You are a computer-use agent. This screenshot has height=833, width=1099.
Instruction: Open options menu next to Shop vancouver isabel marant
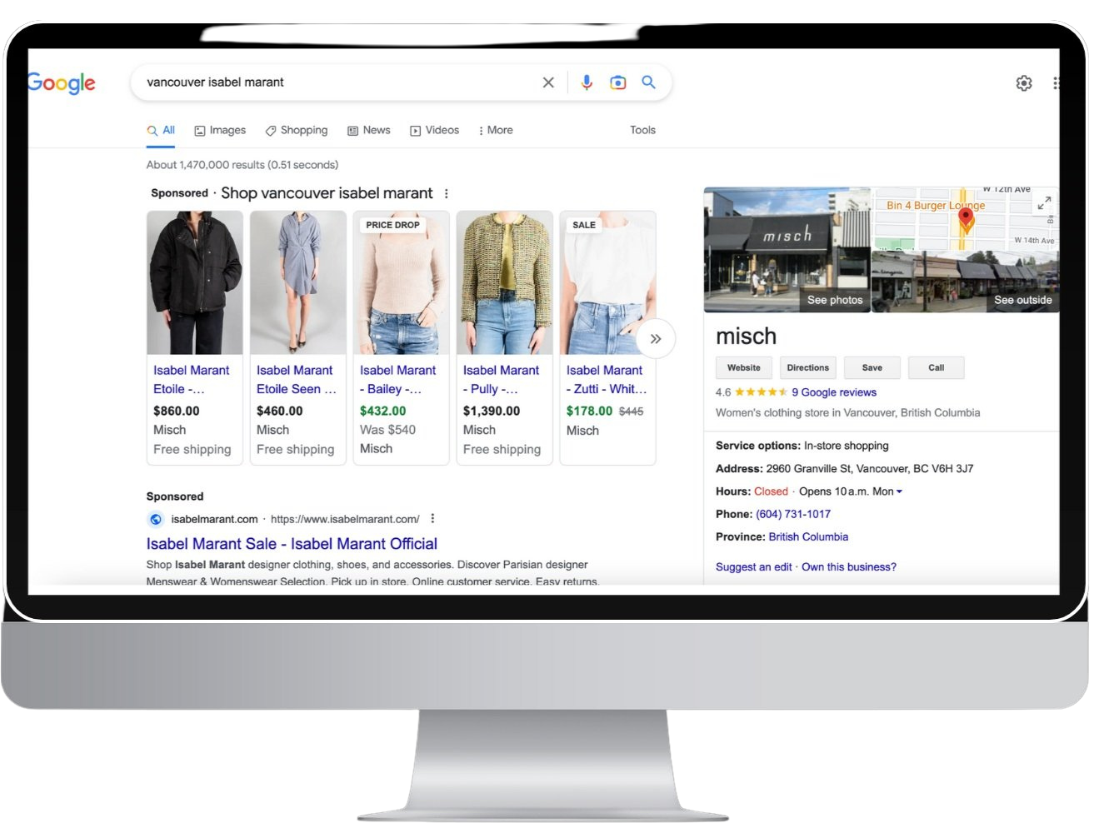point(447,193)
